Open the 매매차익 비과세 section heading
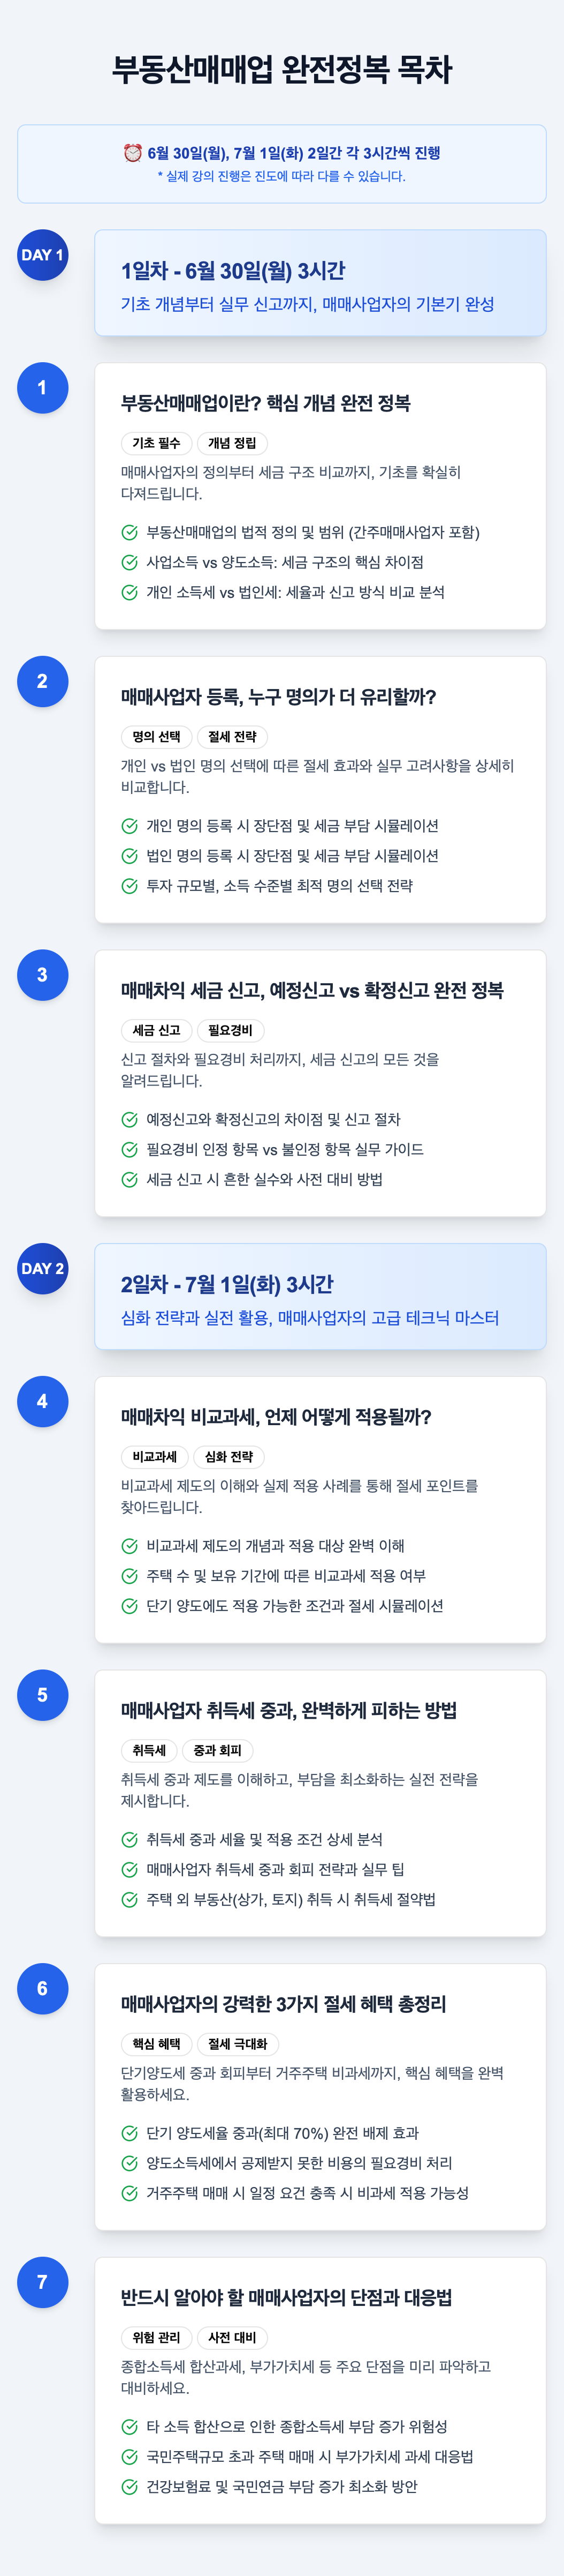This screenshot has width=564, height=2576. pyautogui.click(x=277, y=1417)
